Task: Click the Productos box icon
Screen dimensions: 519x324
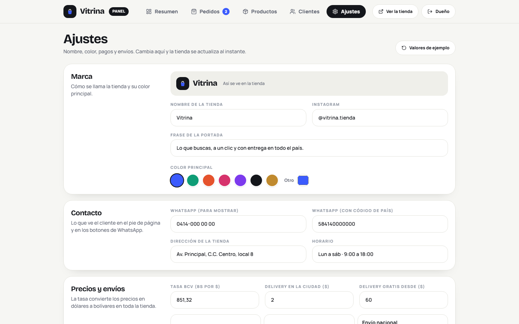Action: click(245, 12)
